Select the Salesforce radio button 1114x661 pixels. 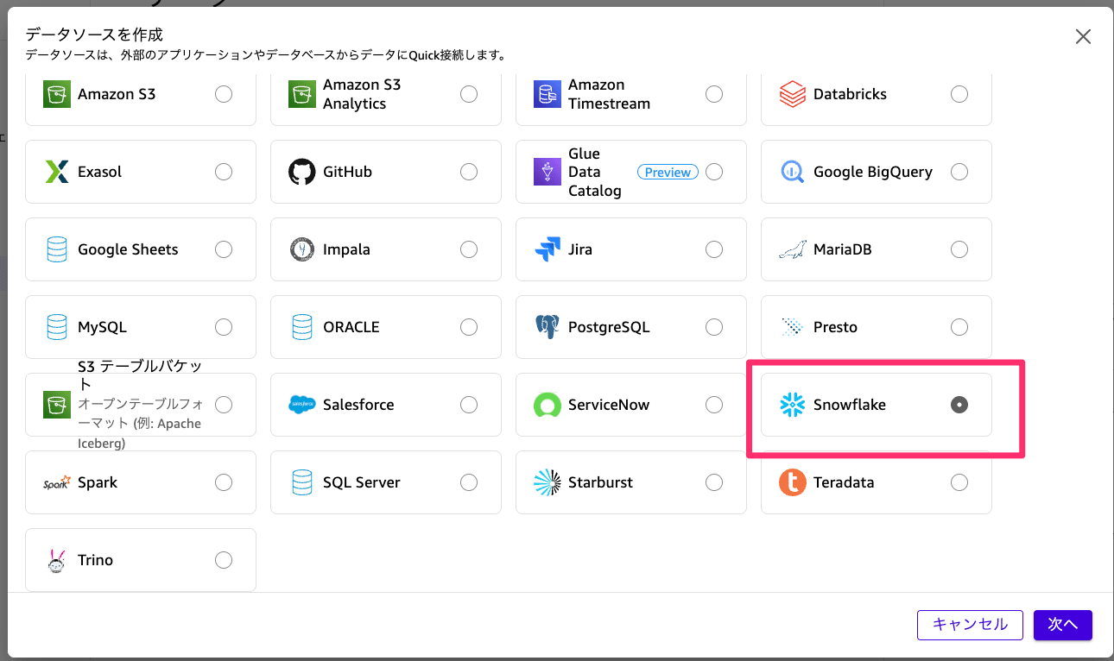click(x=469, y=405)
